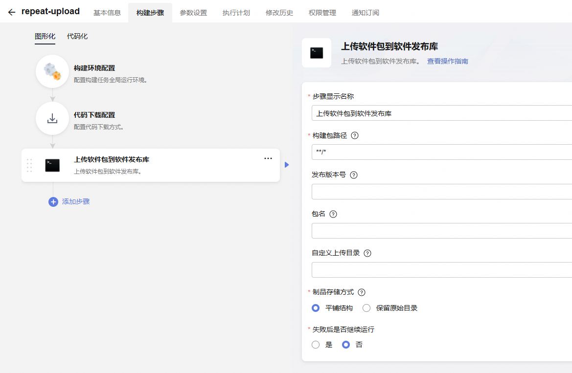
Task: Show help for 包名
Action: pyautogui.click(x=333, y=214)
